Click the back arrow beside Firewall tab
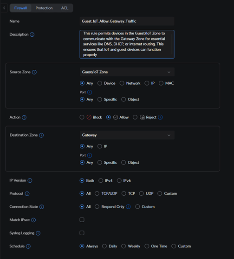 (4, 8)
